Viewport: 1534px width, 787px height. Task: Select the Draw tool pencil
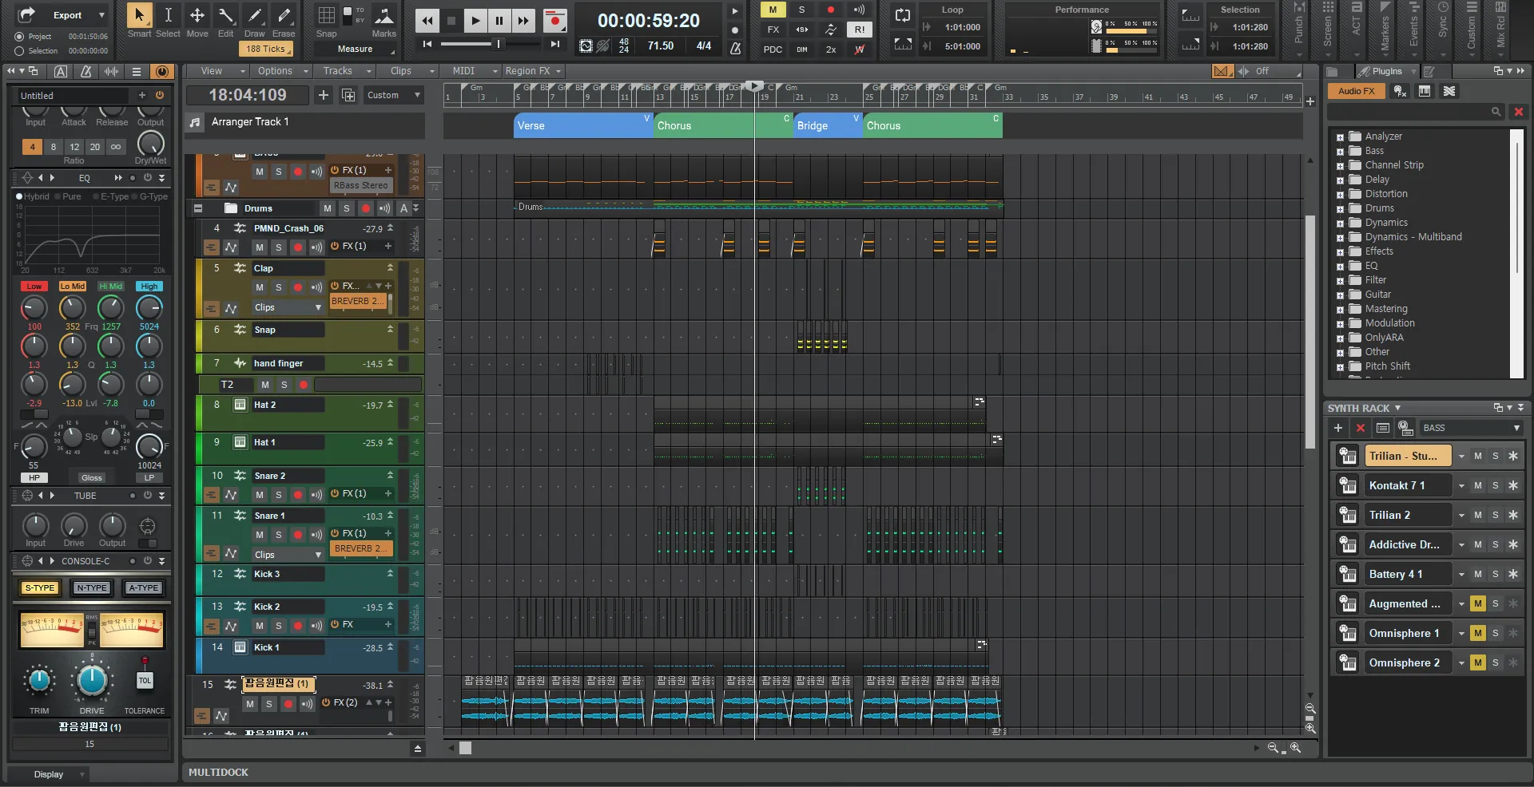[x=255, y=16]
